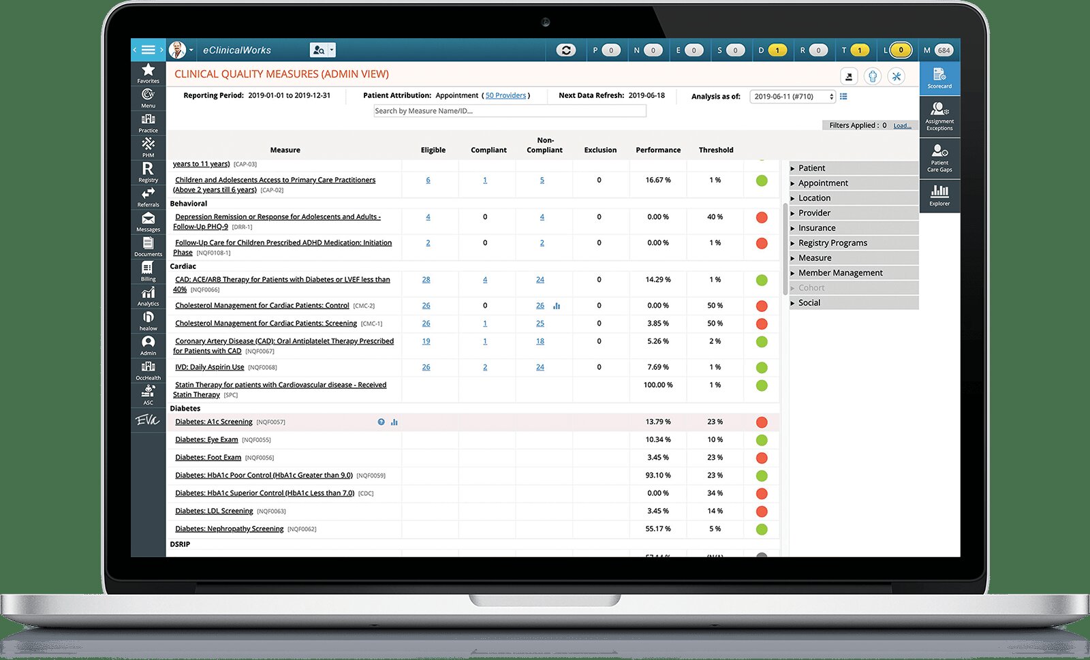Expand the Registry Programs filter
1090x660 pixels.
[x=832, y=243]
